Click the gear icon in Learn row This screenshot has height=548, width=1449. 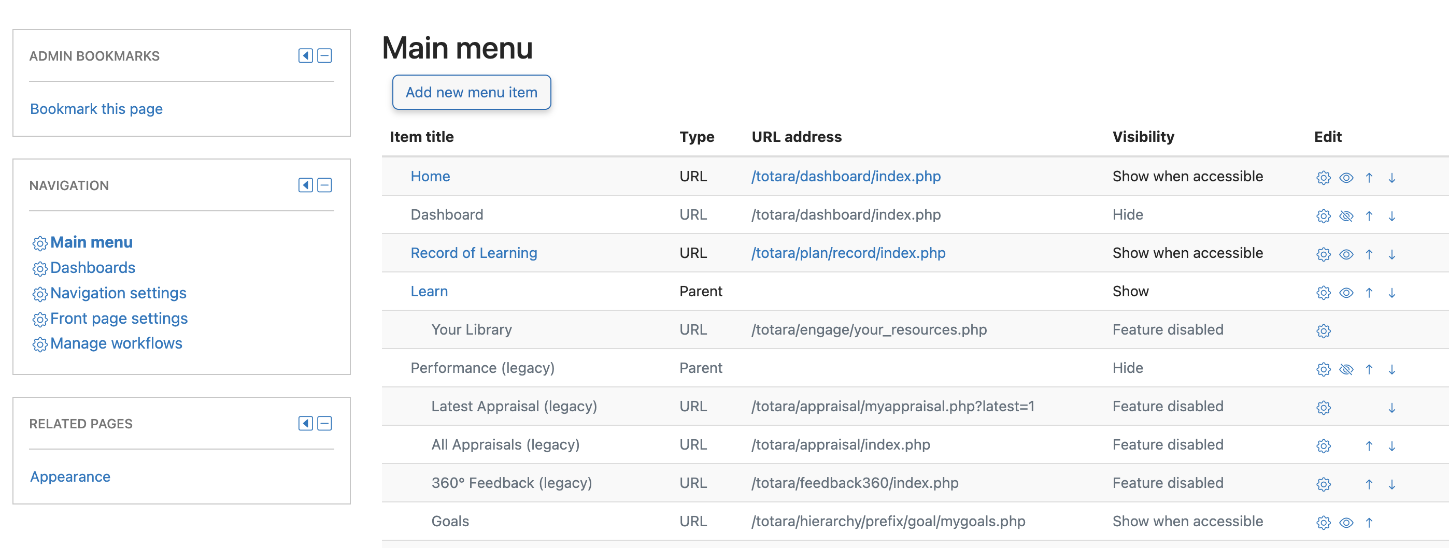1323,292
